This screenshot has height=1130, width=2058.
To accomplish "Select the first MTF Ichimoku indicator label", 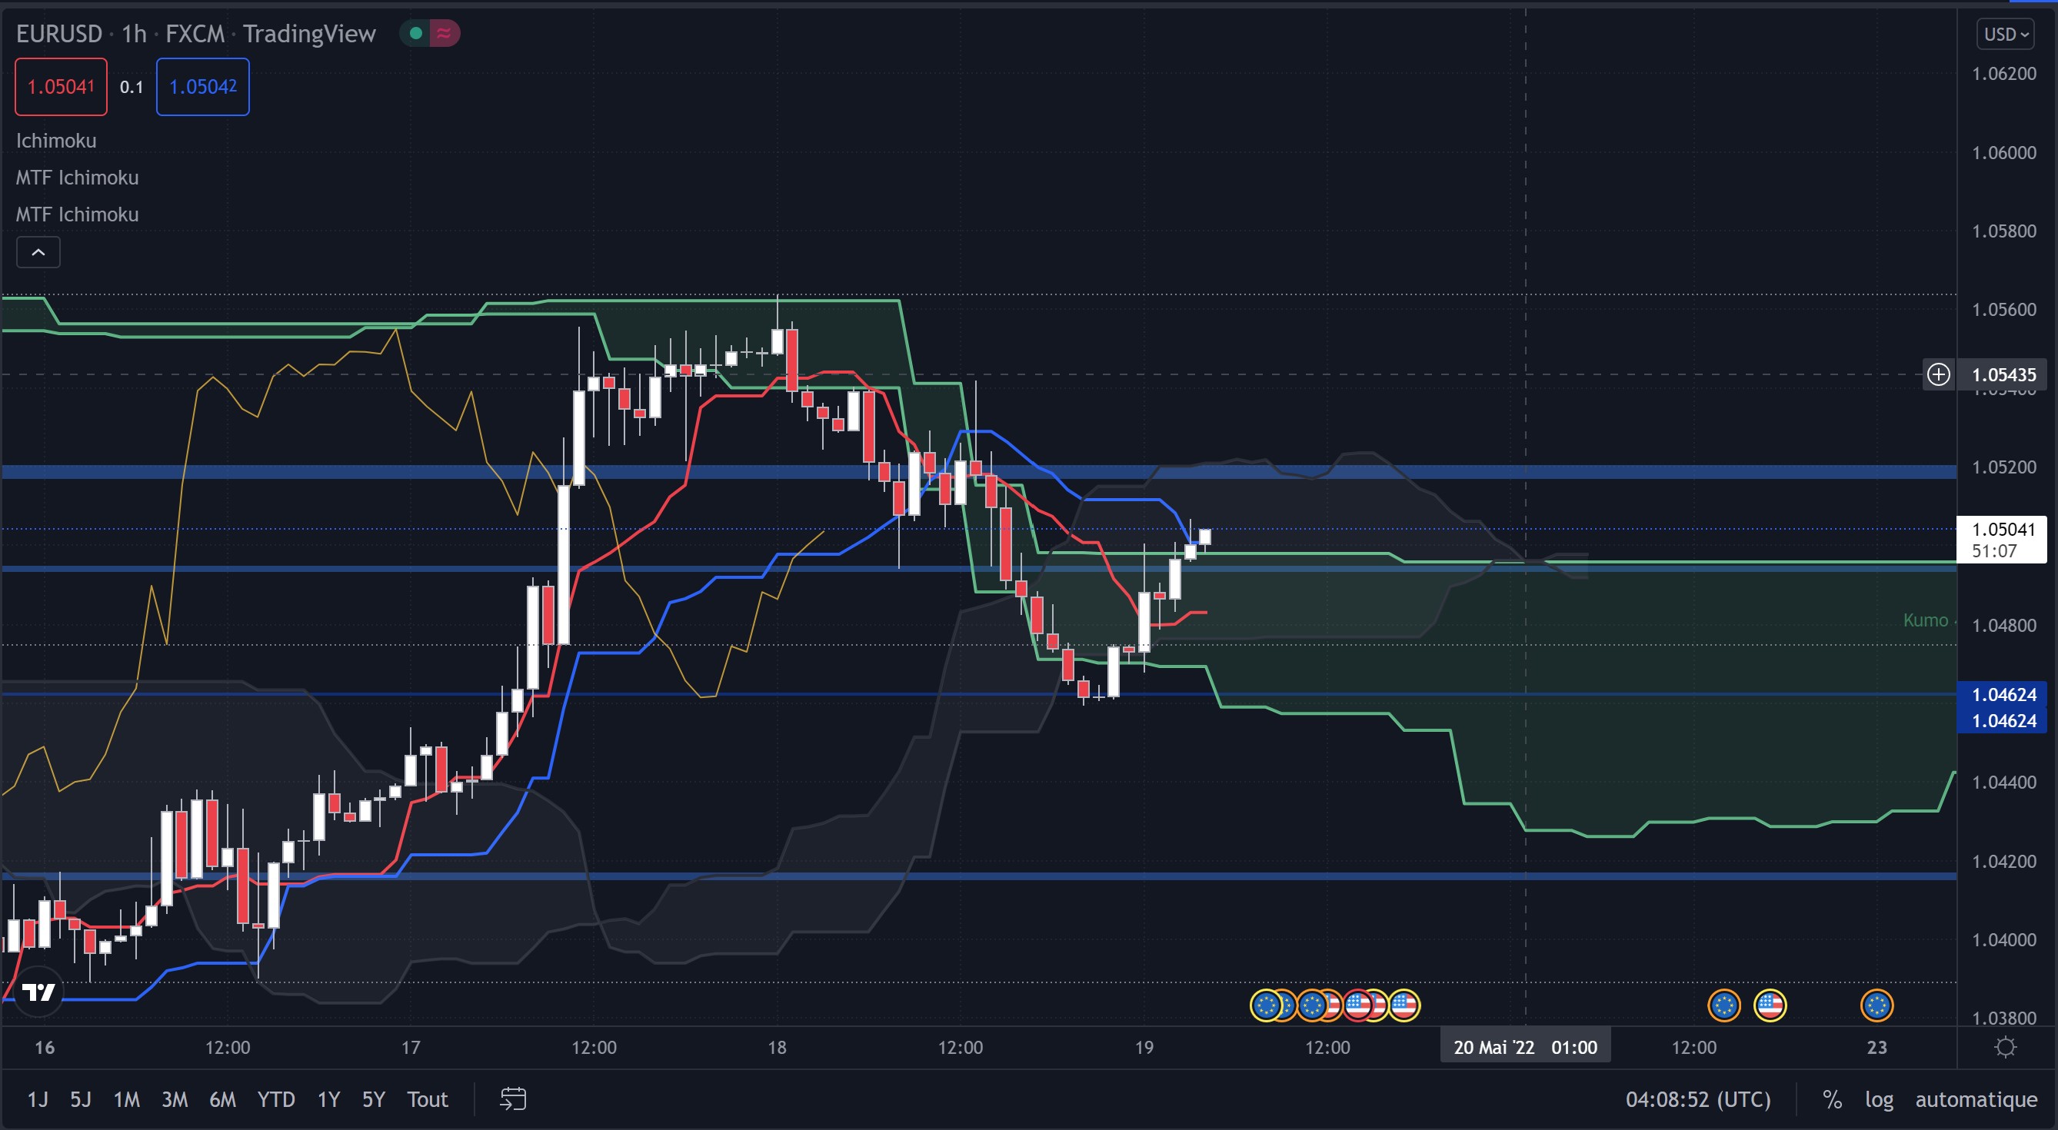I will point(78,178).
